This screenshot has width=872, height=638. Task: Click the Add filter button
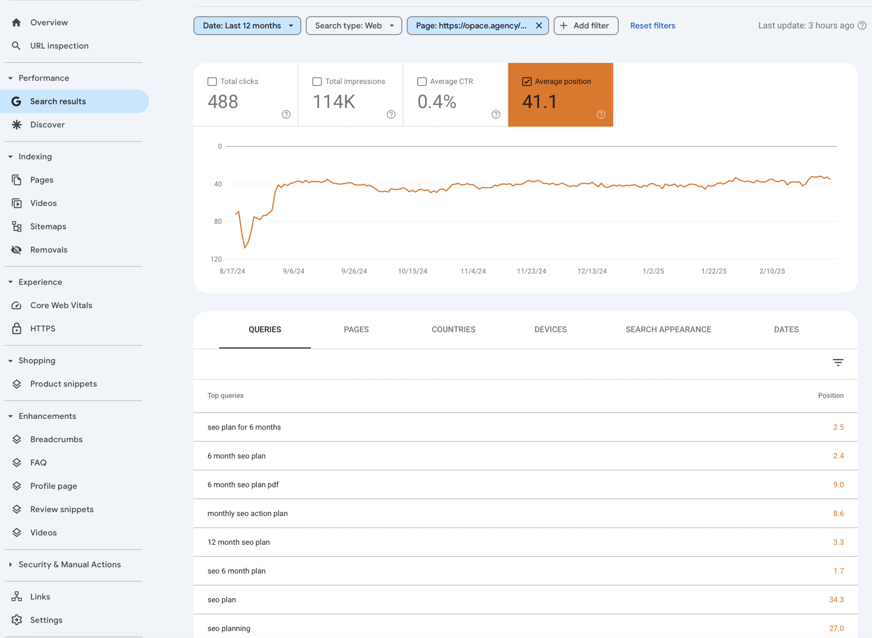[585, 25]
